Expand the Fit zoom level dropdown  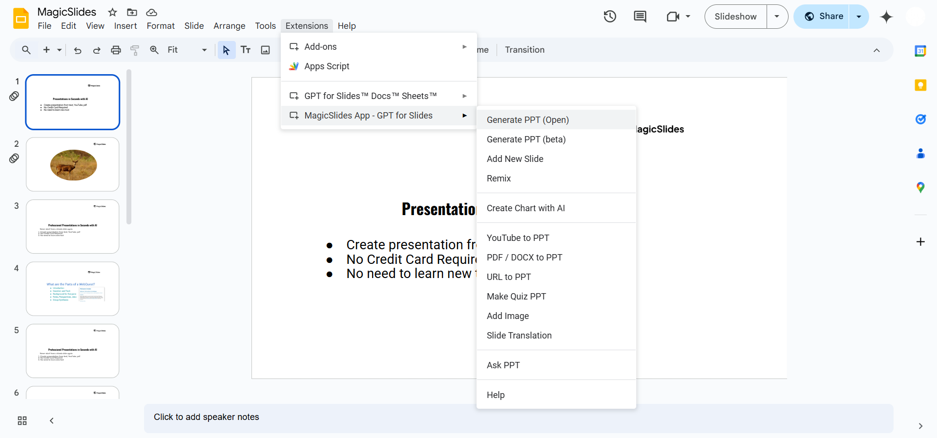204,50
